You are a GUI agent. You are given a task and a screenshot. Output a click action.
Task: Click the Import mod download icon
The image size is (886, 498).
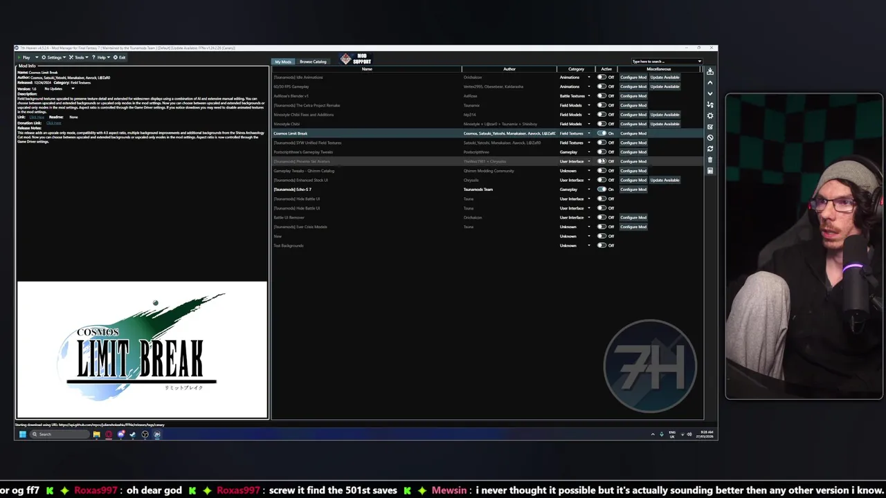[710, 71]
